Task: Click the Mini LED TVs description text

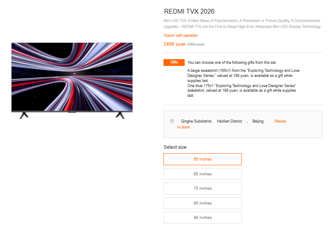Action: 242,24
